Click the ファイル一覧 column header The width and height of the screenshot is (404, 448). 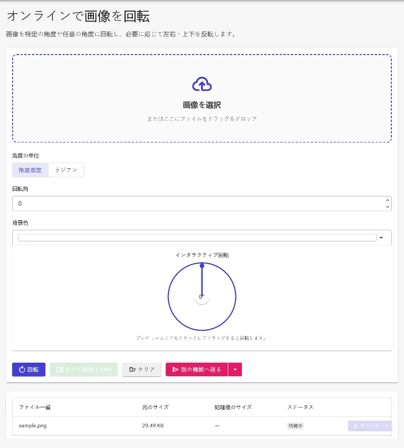(x=34, y=407)
